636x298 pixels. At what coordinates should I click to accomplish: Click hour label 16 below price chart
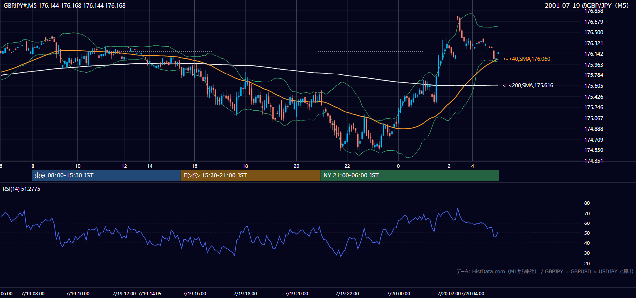195,166
